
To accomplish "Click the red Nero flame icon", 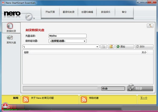I will click(x=5, y=105).
